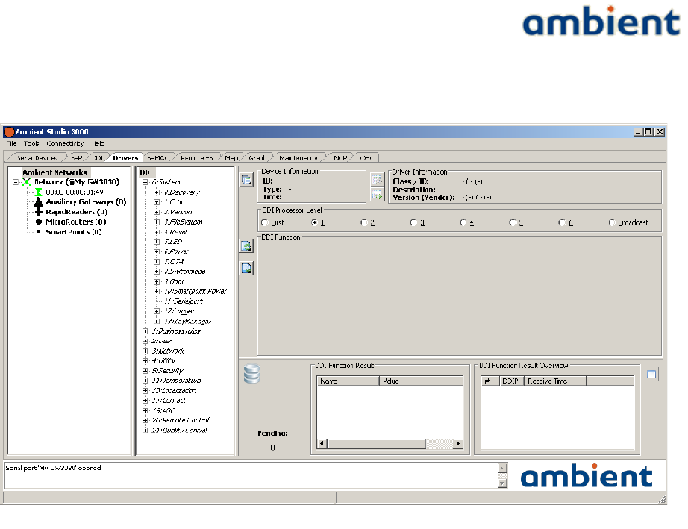The height and width of the screenshot is (529, 688).
Task: Click the log box scroll-down arrow
Action: 503,483
